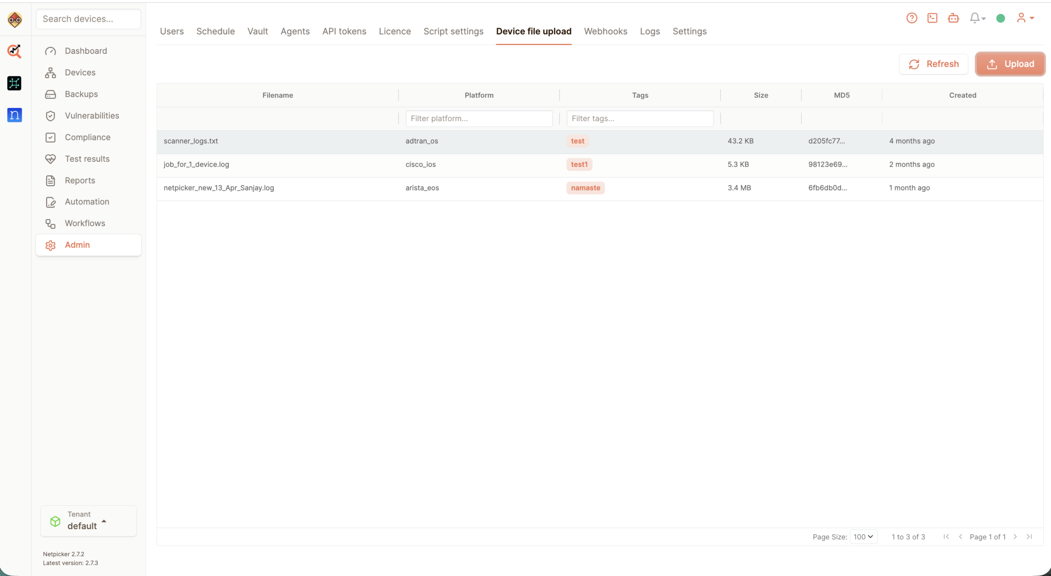Open the black grid app icon
1051x576 pixels.
pyautogui.click(x=14, y=83)
